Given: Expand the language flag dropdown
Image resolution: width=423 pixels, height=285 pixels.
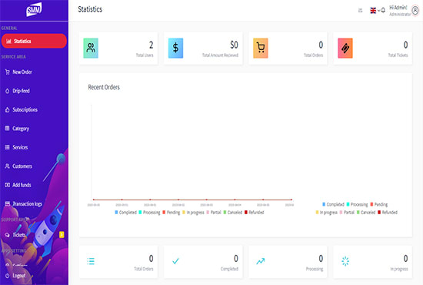Looking at the screenshot, I should 375,11.
